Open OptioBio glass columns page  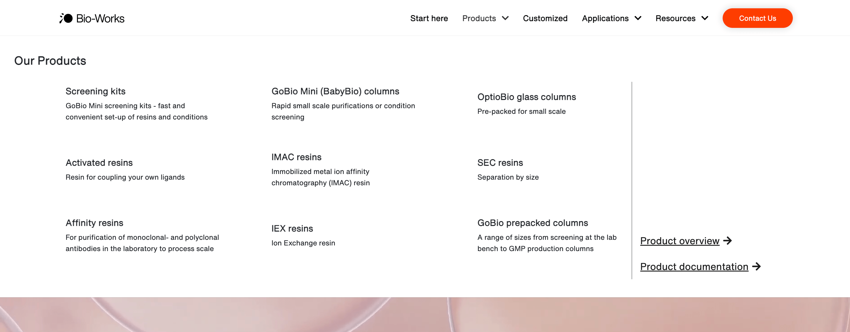pyautogui.click(x=526, y=97)
